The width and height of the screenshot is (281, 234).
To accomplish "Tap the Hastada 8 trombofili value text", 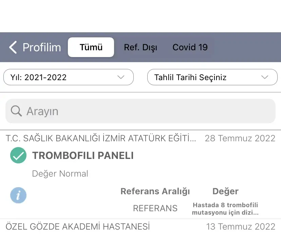I will tap(225, 209).
